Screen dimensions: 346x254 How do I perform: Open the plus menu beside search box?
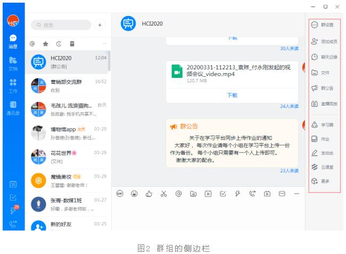[100, 25]
